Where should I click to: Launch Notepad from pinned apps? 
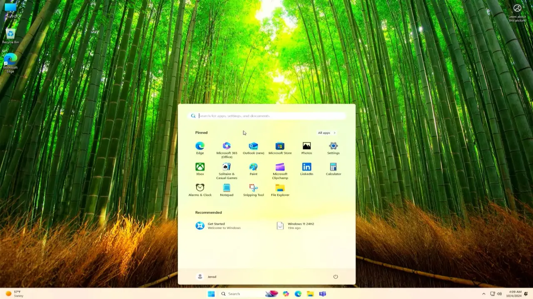[227, 190]
